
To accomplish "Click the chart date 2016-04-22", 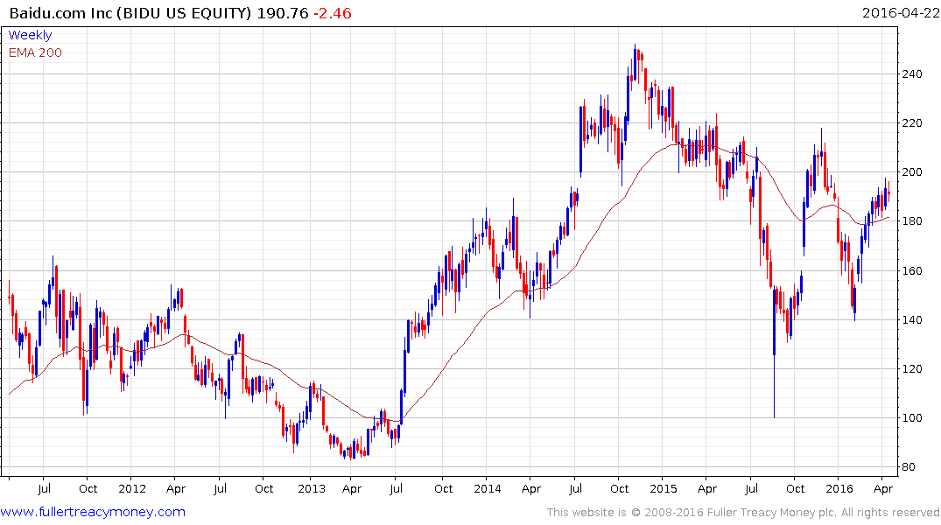I will (x=900, y=13).
